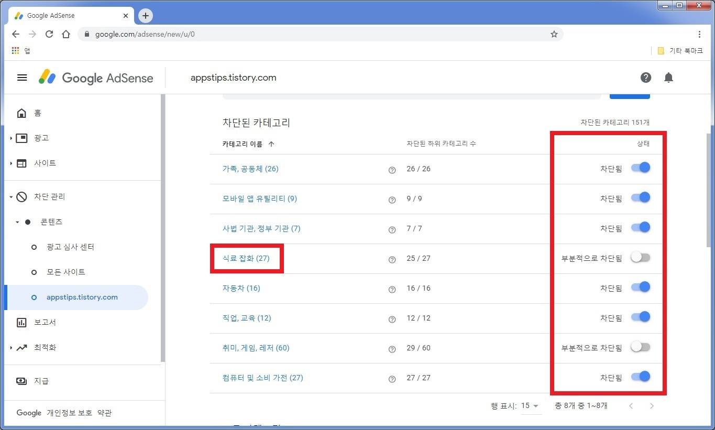Go to next page of category table
This screenshot has width=715, height=430.
[x=652, y=406]
